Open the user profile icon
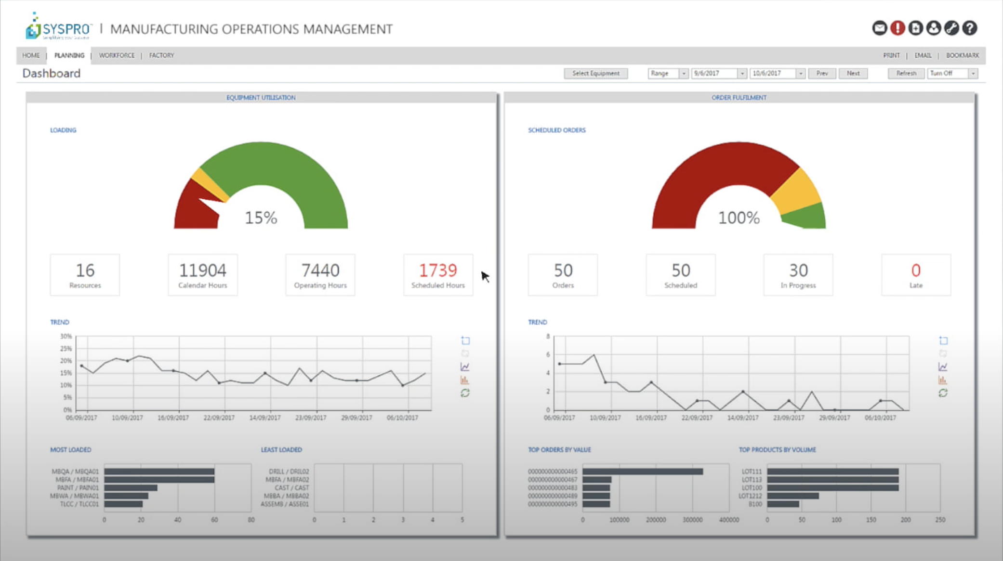The width and height of the screenshot is (1003, 561). (x=934, y=28)
